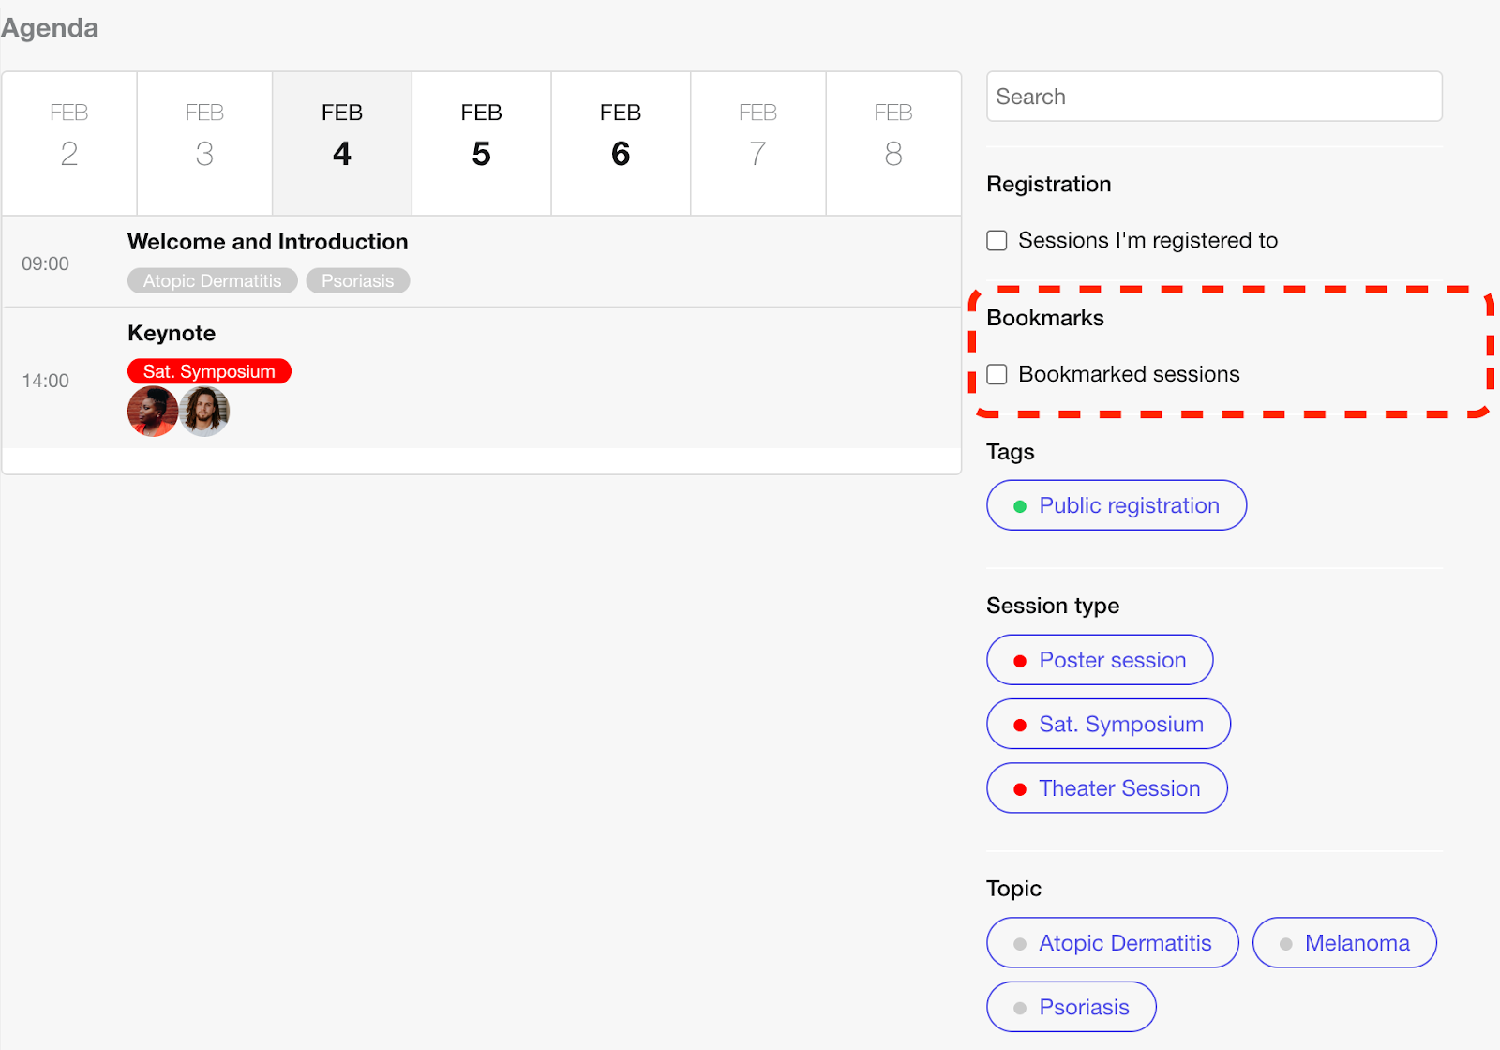
Task: Filter by Poster session type
Action: point(1100,660)
